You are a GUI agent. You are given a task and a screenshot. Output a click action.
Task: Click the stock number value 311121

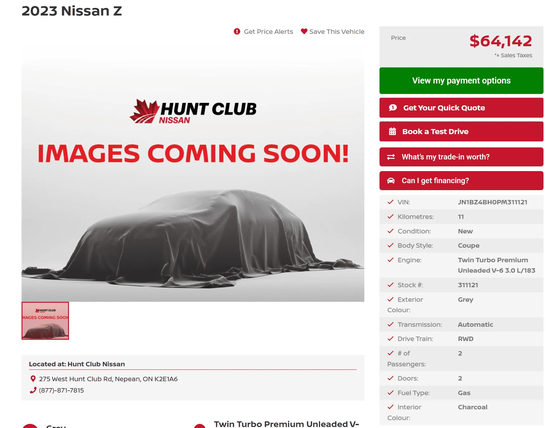click(x=468, y=285)
